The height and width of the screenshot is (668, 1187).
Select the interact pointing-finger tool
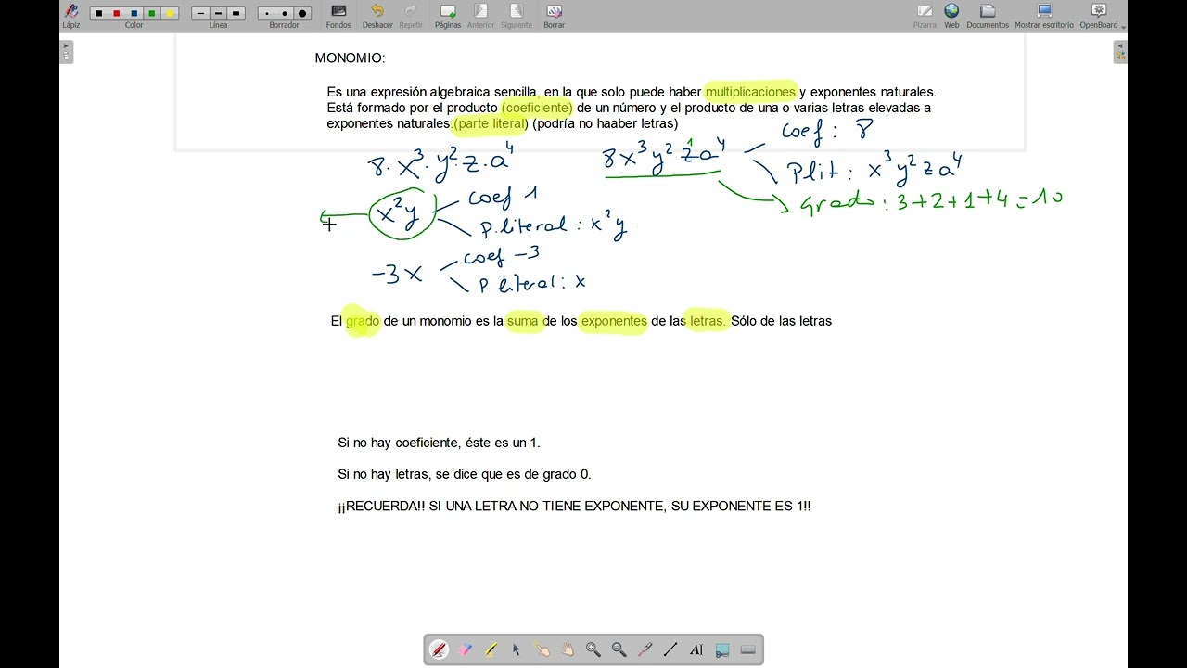(x=542, y=650)
